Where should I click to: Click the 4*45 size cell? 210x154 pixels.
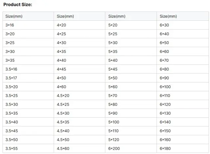[x=79, y=69]
